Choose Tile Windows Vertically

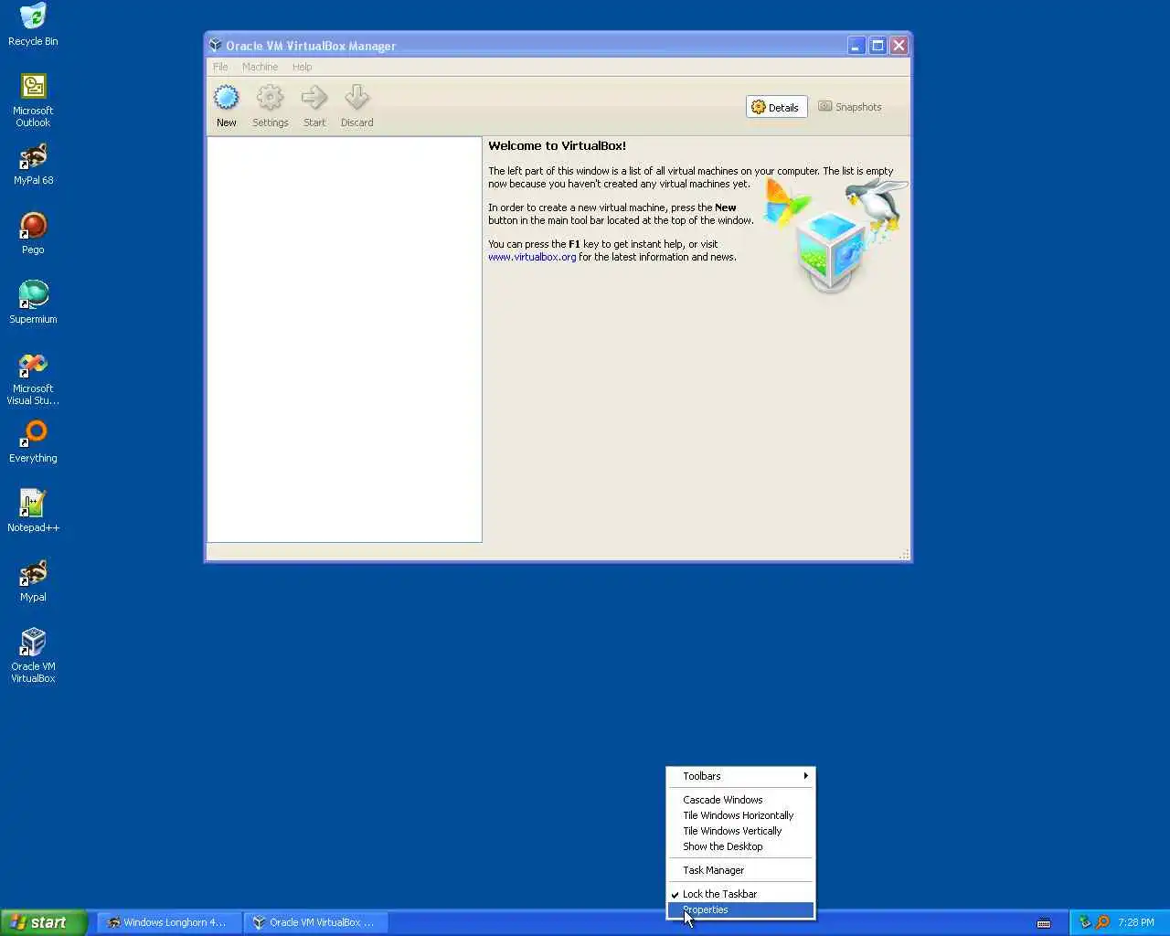740,831
